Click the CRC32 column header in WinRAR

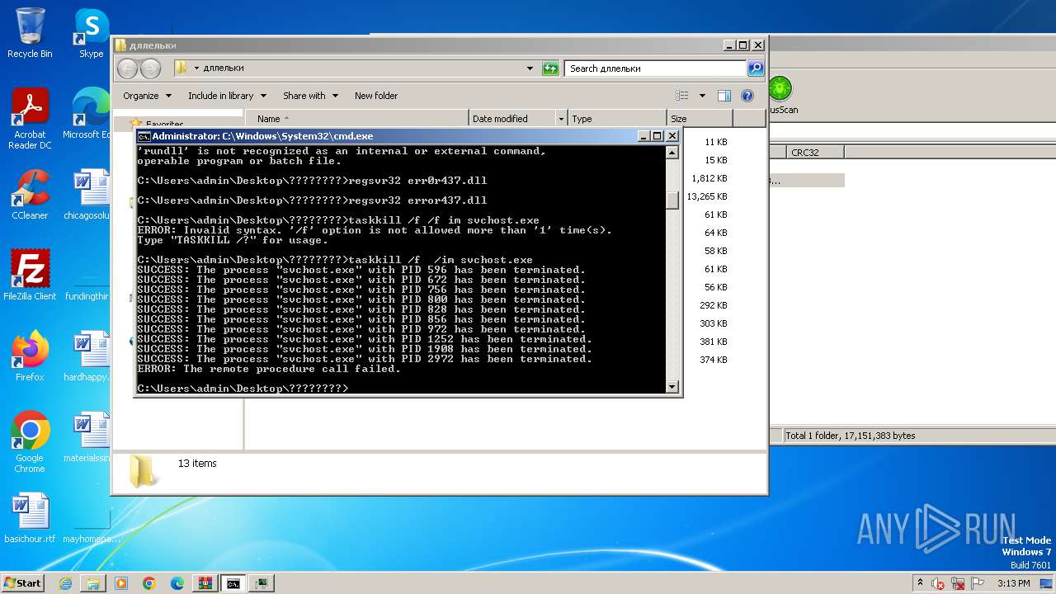coord(815,153)
